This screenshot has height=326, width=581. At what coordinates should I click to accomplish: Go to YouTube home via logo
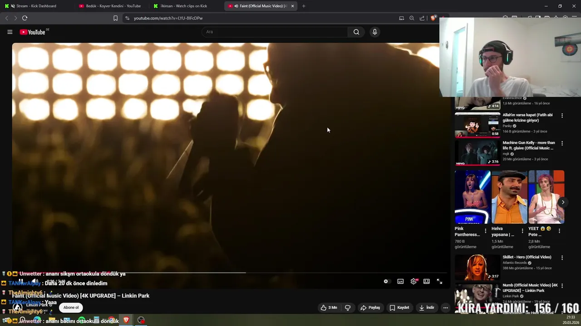pyautogui.click(x=33, y=32)
